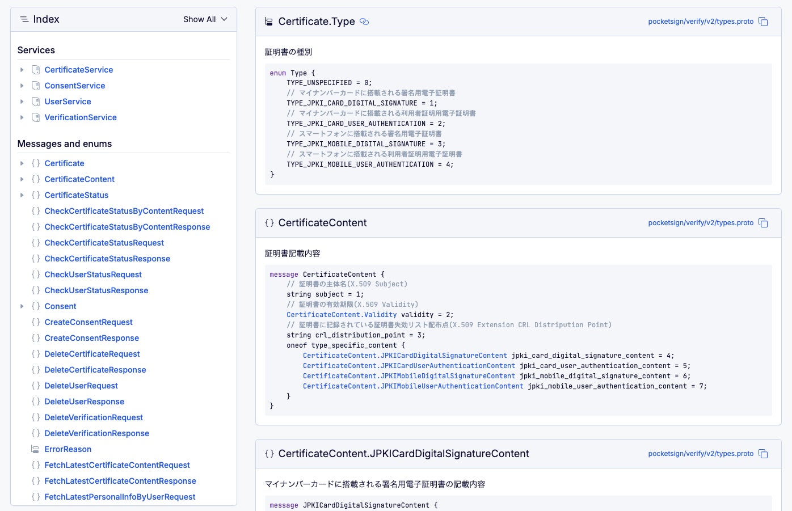The image size is (792, 511).
Task: Open CertificateContent.JPKICardDigitalSignatureContent type link in code
Action: (x=405, y=356)
